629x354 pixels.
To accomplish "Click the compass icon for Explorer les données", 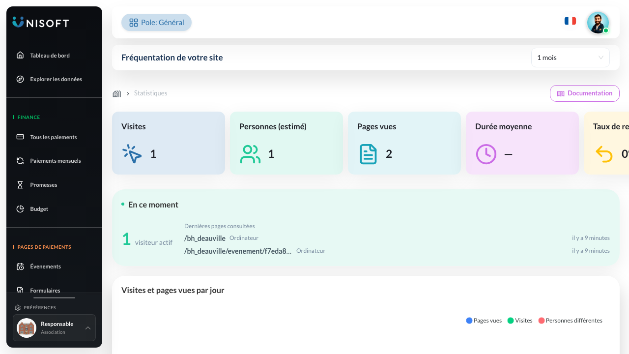I will [x=20, y=79].
